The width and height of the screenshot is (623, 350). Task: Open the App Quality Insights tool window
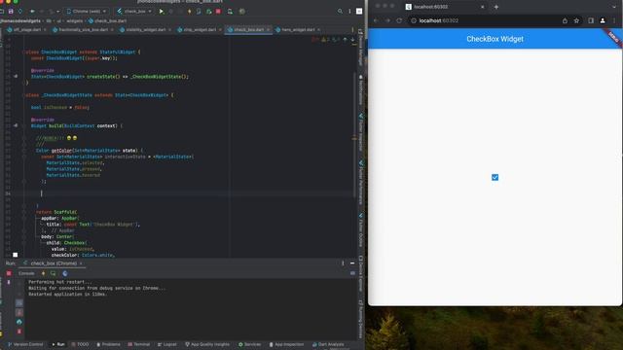coord(207,344)
